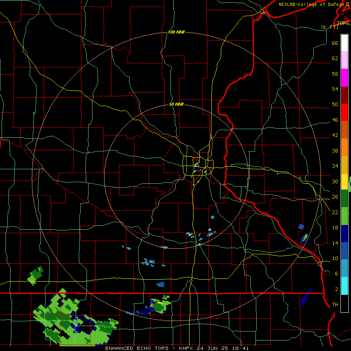Click the legend value "34"
351x351 pixels.
[x=335, y=166]
